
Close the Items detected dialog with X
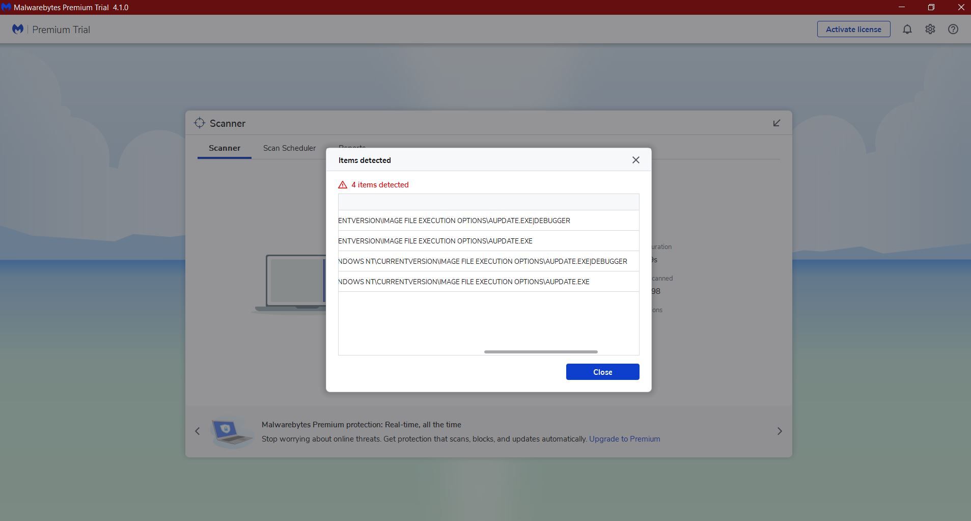[x=635, y=160]
